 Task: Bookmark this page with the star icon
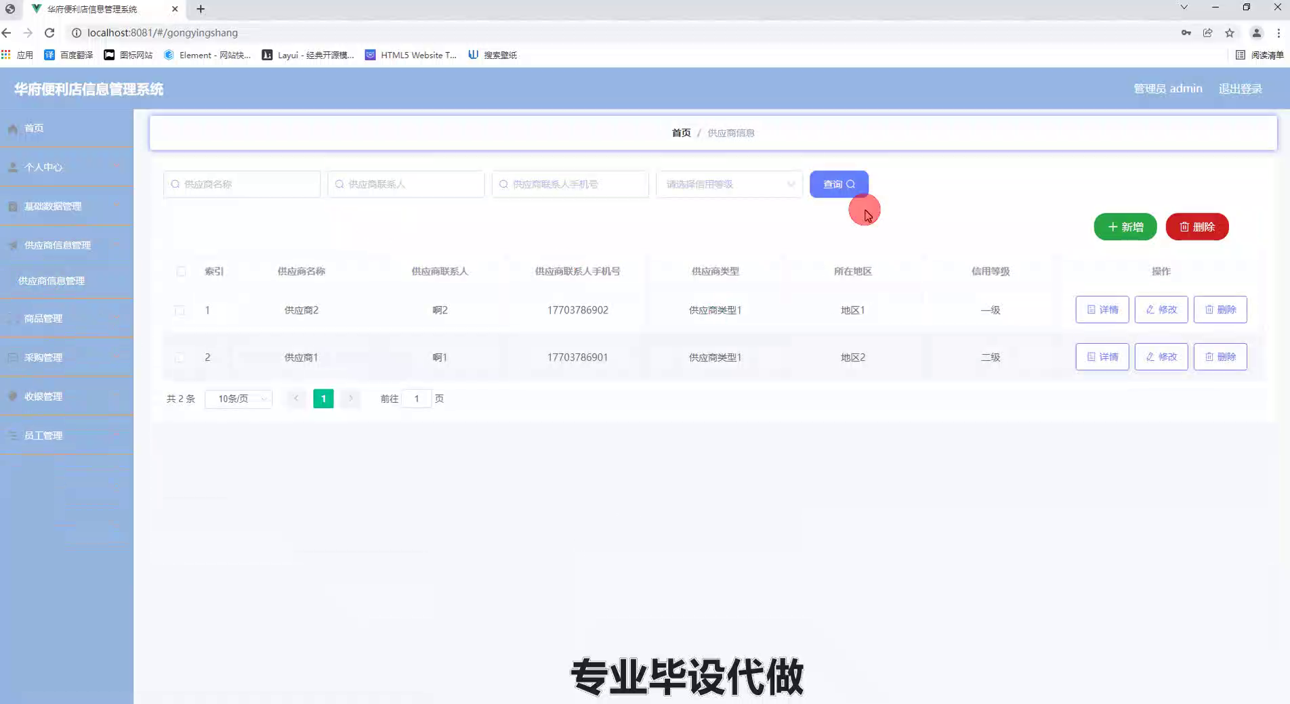point(1230,32)
